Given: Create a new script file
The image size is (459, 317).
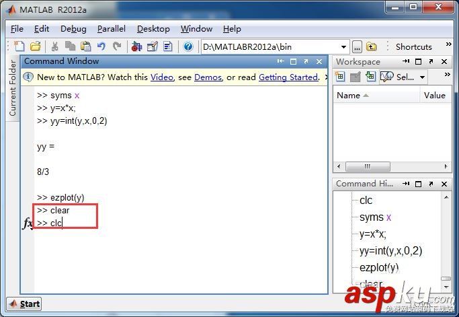Looking at the screenshot, I should click(19, 46).
